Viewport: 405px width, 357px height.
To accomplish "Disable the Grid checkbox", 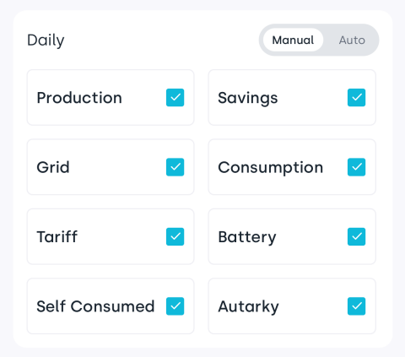I will [x=175, y=167].
